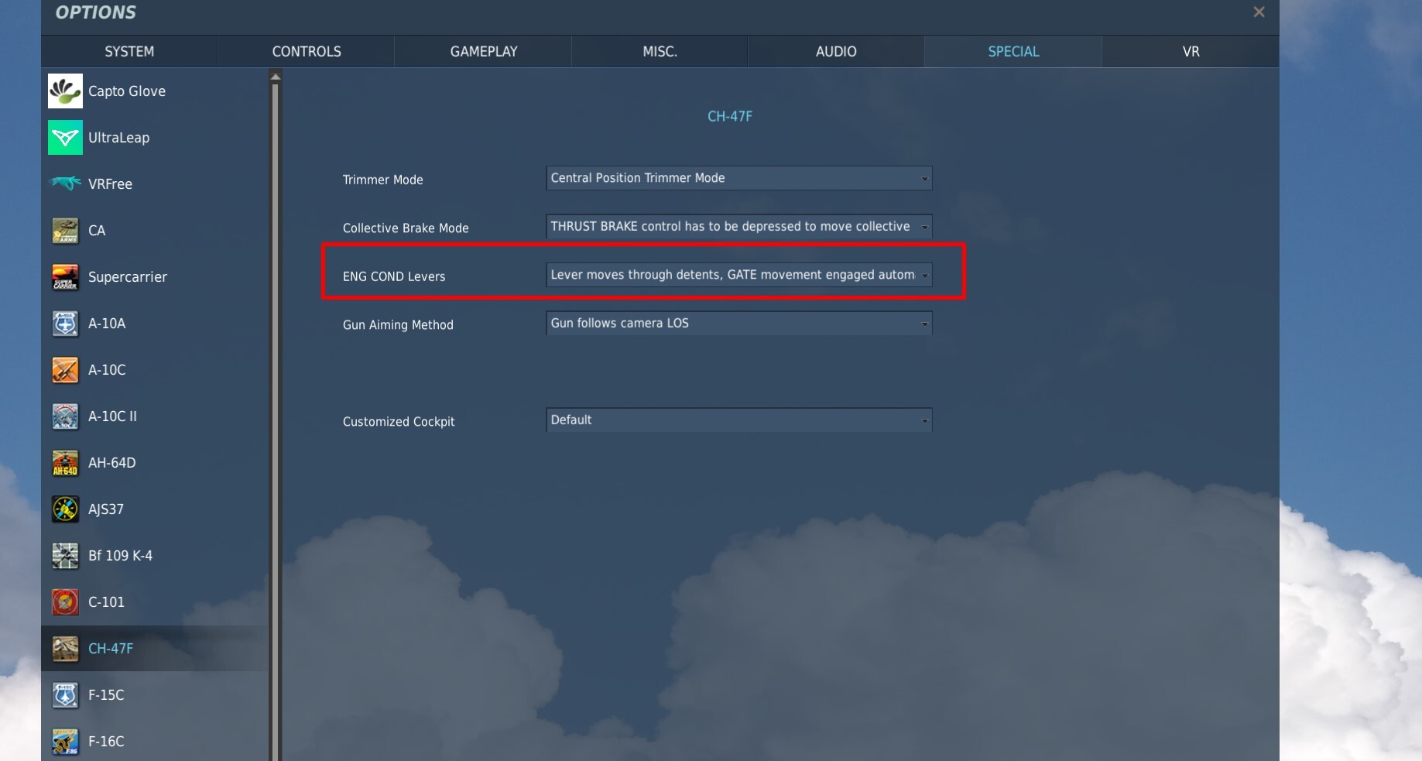Open the Trimmer Mode dropdown
This screenshot has height=761, width=1422.
pos(738,178)
